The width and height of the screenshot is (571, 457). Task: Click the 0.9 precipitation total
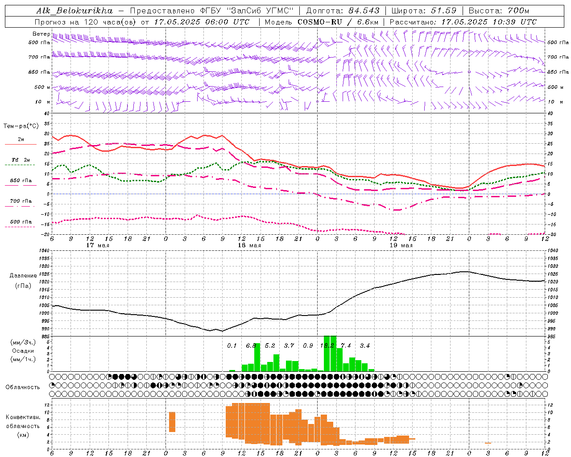pyautogui.click(x=308, y=346)
